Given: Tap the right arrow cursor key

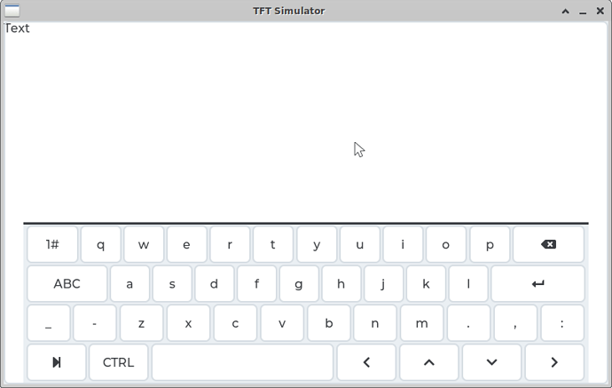Looking at the screenshot, I should (554, 362).
